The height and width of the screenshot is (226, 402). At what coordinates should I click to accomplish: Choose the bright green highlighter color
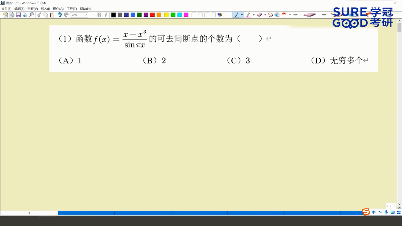173,15
